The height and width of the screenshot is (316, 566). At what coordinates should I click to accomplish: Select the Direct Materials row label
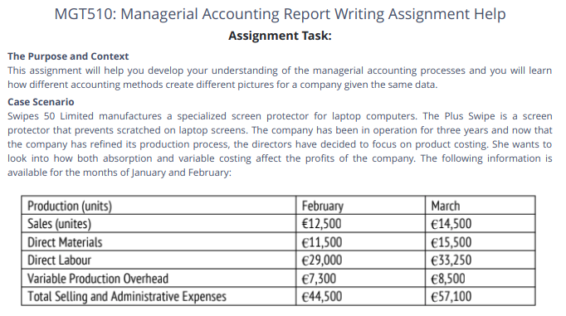(65, 242)
